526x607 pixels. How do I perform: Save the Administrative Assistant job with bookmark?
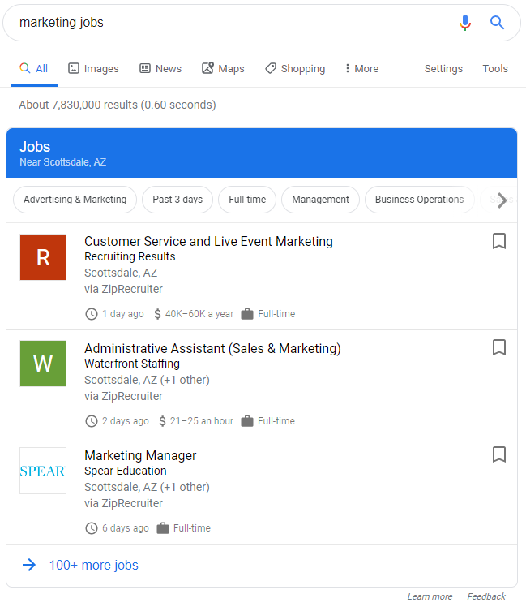(x=499, y=347)
